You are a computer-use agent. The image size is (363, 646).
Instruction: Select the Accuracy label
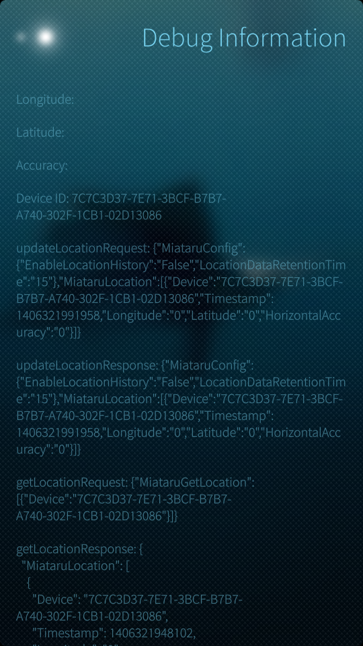42,166
